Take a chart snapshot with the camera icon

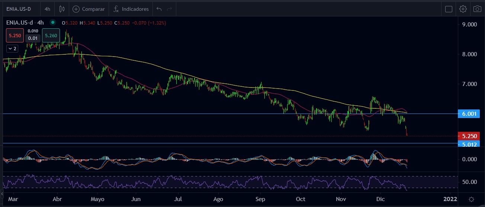click(x=477, y=9)
